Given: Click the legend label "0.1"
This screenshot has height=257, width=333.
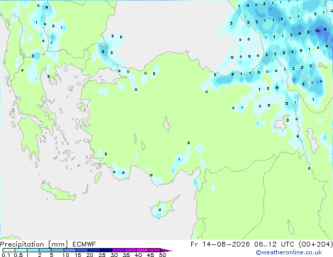Looking at the screenshot, I should (6, 255).
